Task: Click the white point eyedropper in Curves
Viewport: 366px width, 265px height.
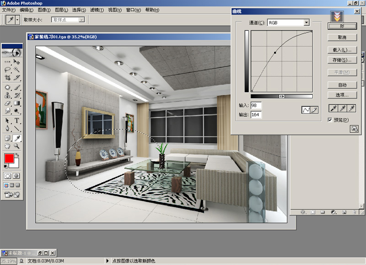Action: [352, 108]
